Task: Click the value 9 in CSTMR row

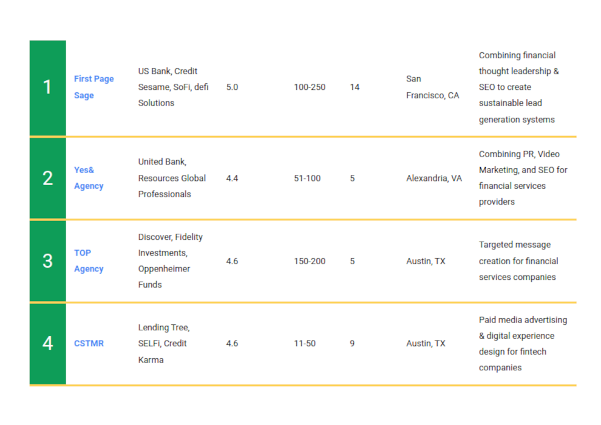Action: click(x=352, y=344)
